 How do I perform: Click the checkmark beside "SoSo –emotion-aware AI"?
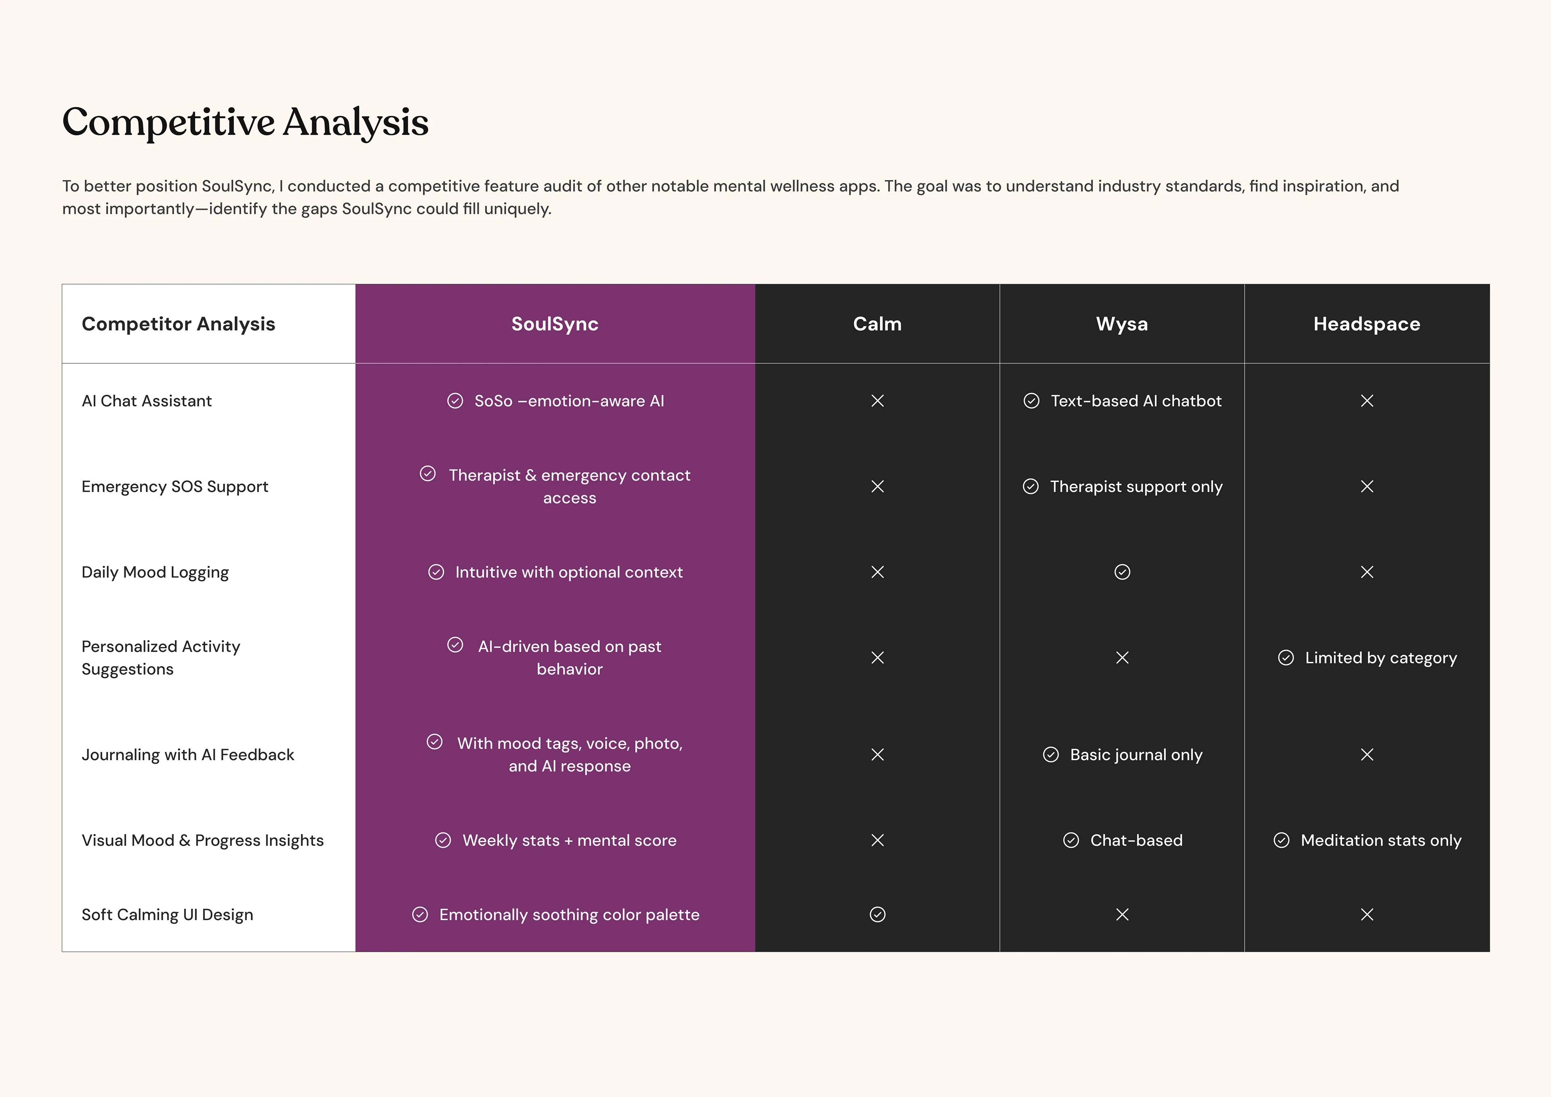(x=455, y=401)
